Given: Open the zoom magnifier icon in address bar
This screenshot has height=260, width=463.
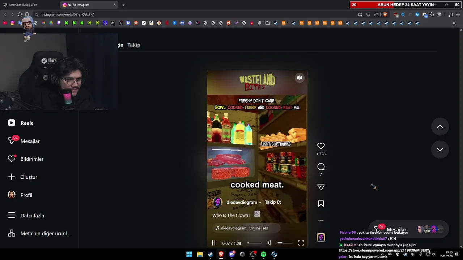Looking at the screenshot, I should [x=368, y=14].
